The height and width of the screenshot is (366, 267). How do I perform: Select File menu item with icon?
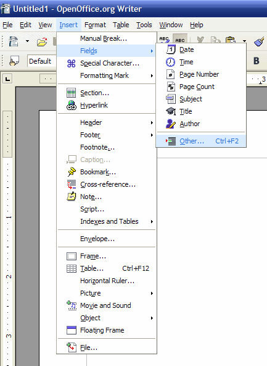click(x=107, y=347)
